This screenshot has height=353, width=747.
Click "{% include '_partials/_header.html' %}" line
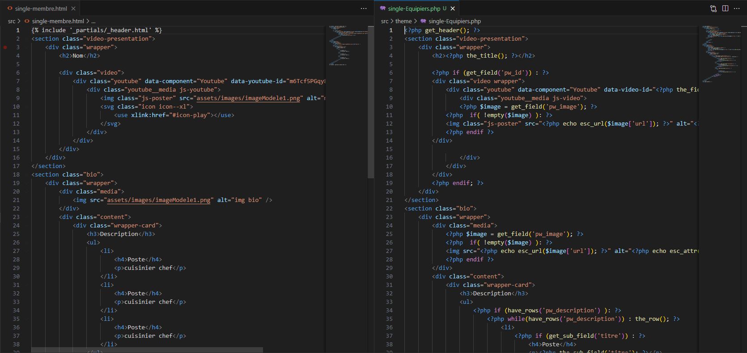(97, 30)
